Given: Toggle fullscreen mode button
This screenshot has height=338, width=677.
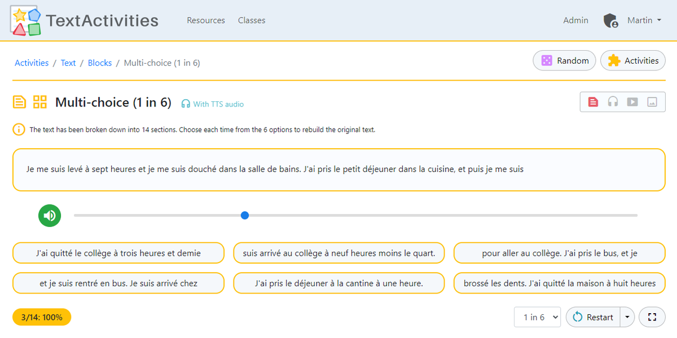Looking at the screenshot, I should (x=652, y=317).
